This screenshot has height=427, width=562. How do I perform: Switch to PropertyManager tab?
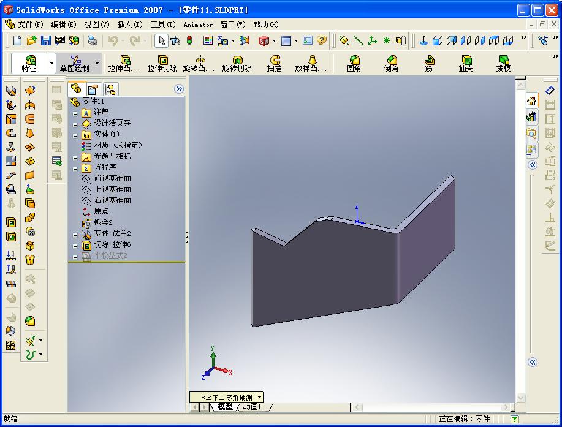click(94, 89)
